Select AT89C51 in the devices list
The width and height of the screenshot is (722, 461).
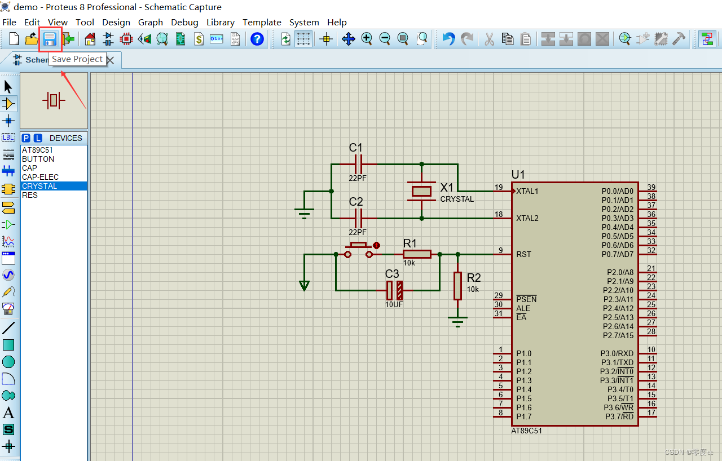[x=54, y=150]
